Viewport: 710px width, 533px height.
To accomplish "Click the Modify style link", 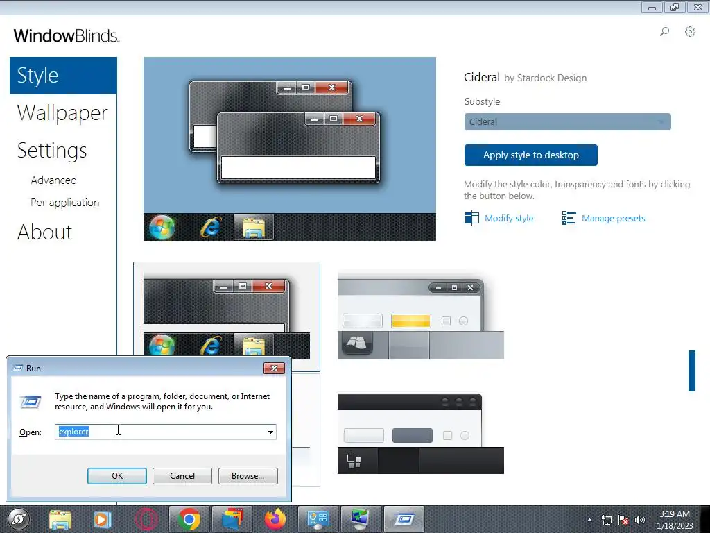I will coord(509,218).
